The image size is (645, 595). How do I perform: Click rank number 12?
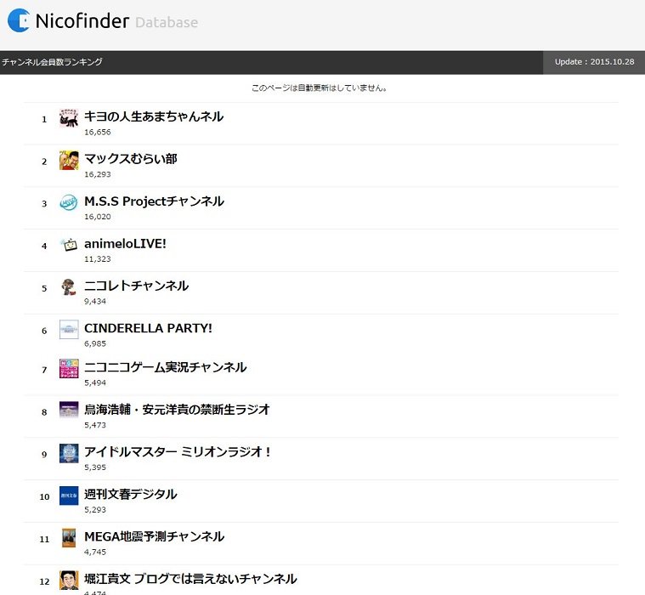tap(44, 581)
